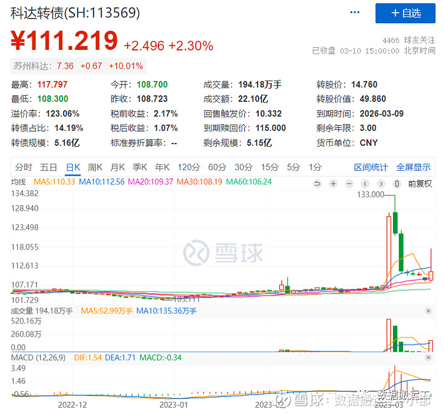The width and height of the screenshot is (444, 414).
Task: Click the volume MA5:52.99万手 label
Action: 107,311
